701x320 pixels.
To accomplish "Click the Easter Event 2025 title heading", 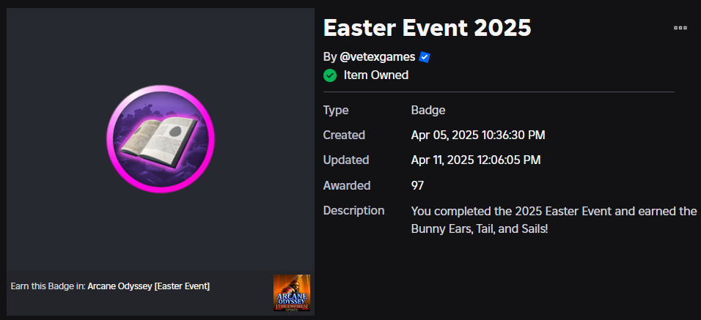I will (x=427, y=28).
